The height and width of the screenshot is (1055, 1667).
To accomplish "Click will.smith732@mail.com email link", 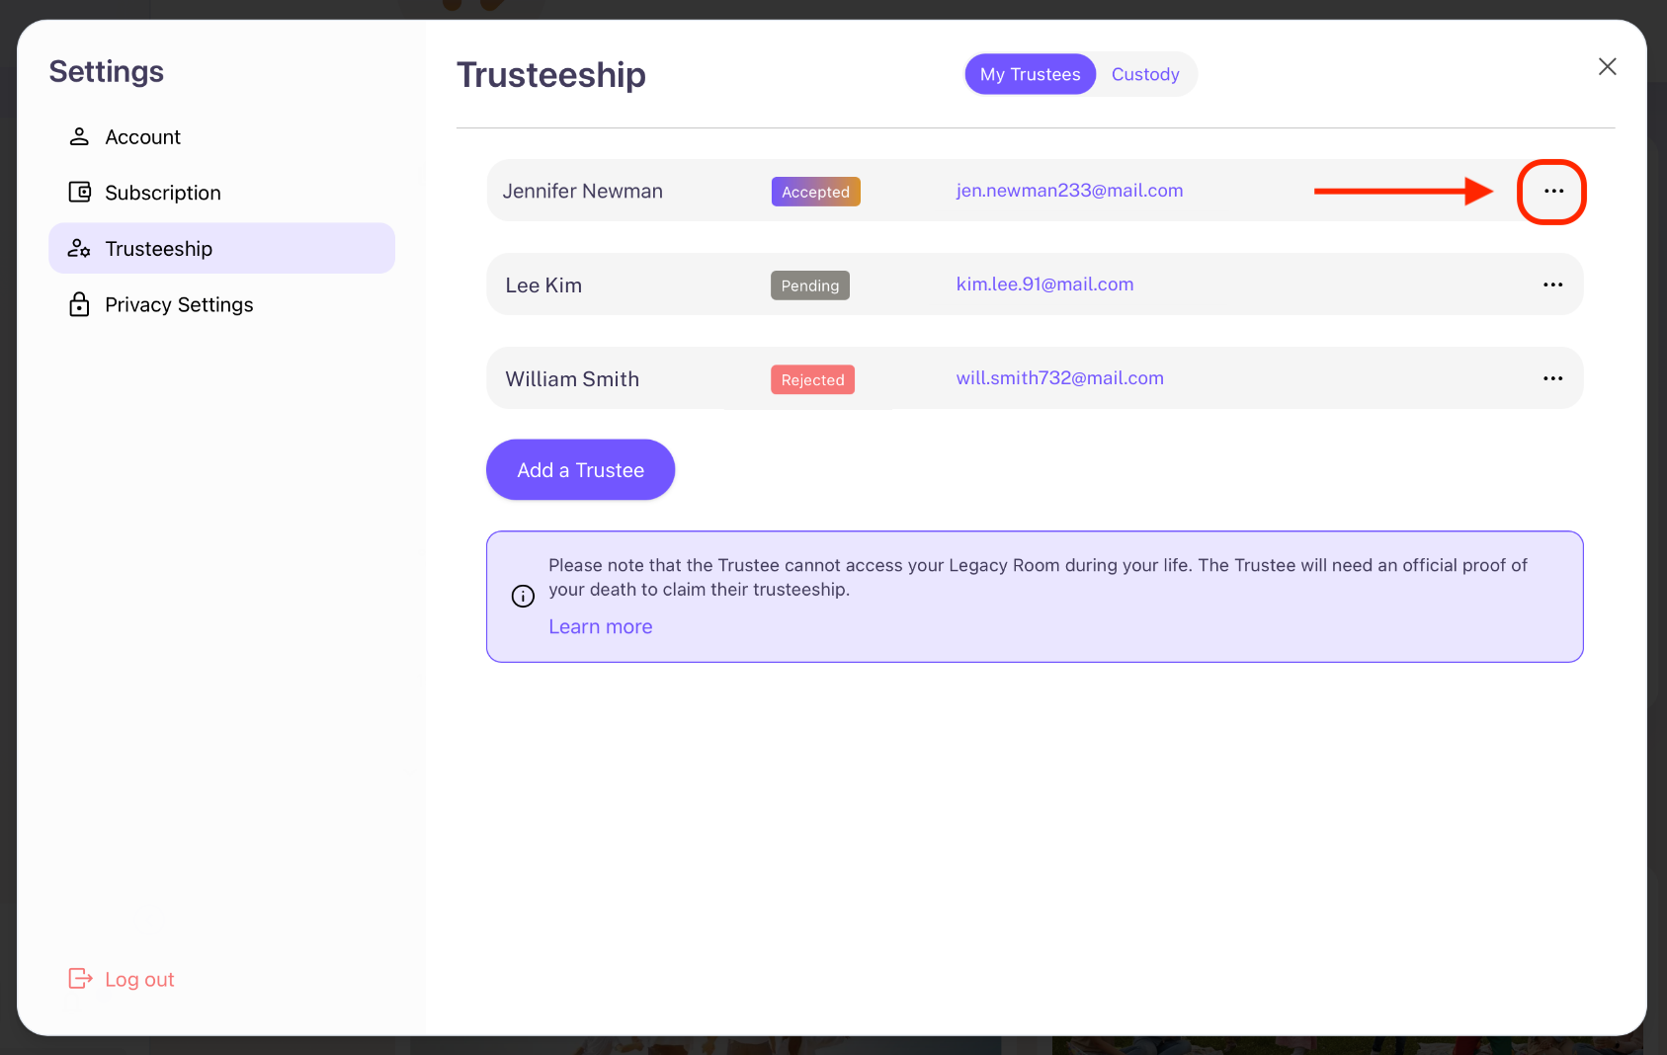I will coord(1059,378).
